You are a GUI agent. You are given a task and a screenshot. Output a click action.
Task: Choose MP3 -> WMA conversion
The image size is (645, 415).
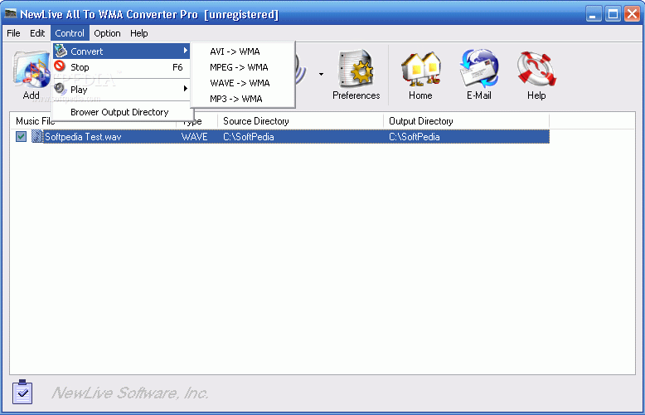(x=243, y=99)
